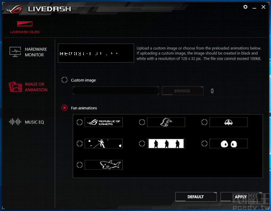Click the Music EQ waveform icon
This screenshot has height=211, width=271.
click(x=15, y=122)
